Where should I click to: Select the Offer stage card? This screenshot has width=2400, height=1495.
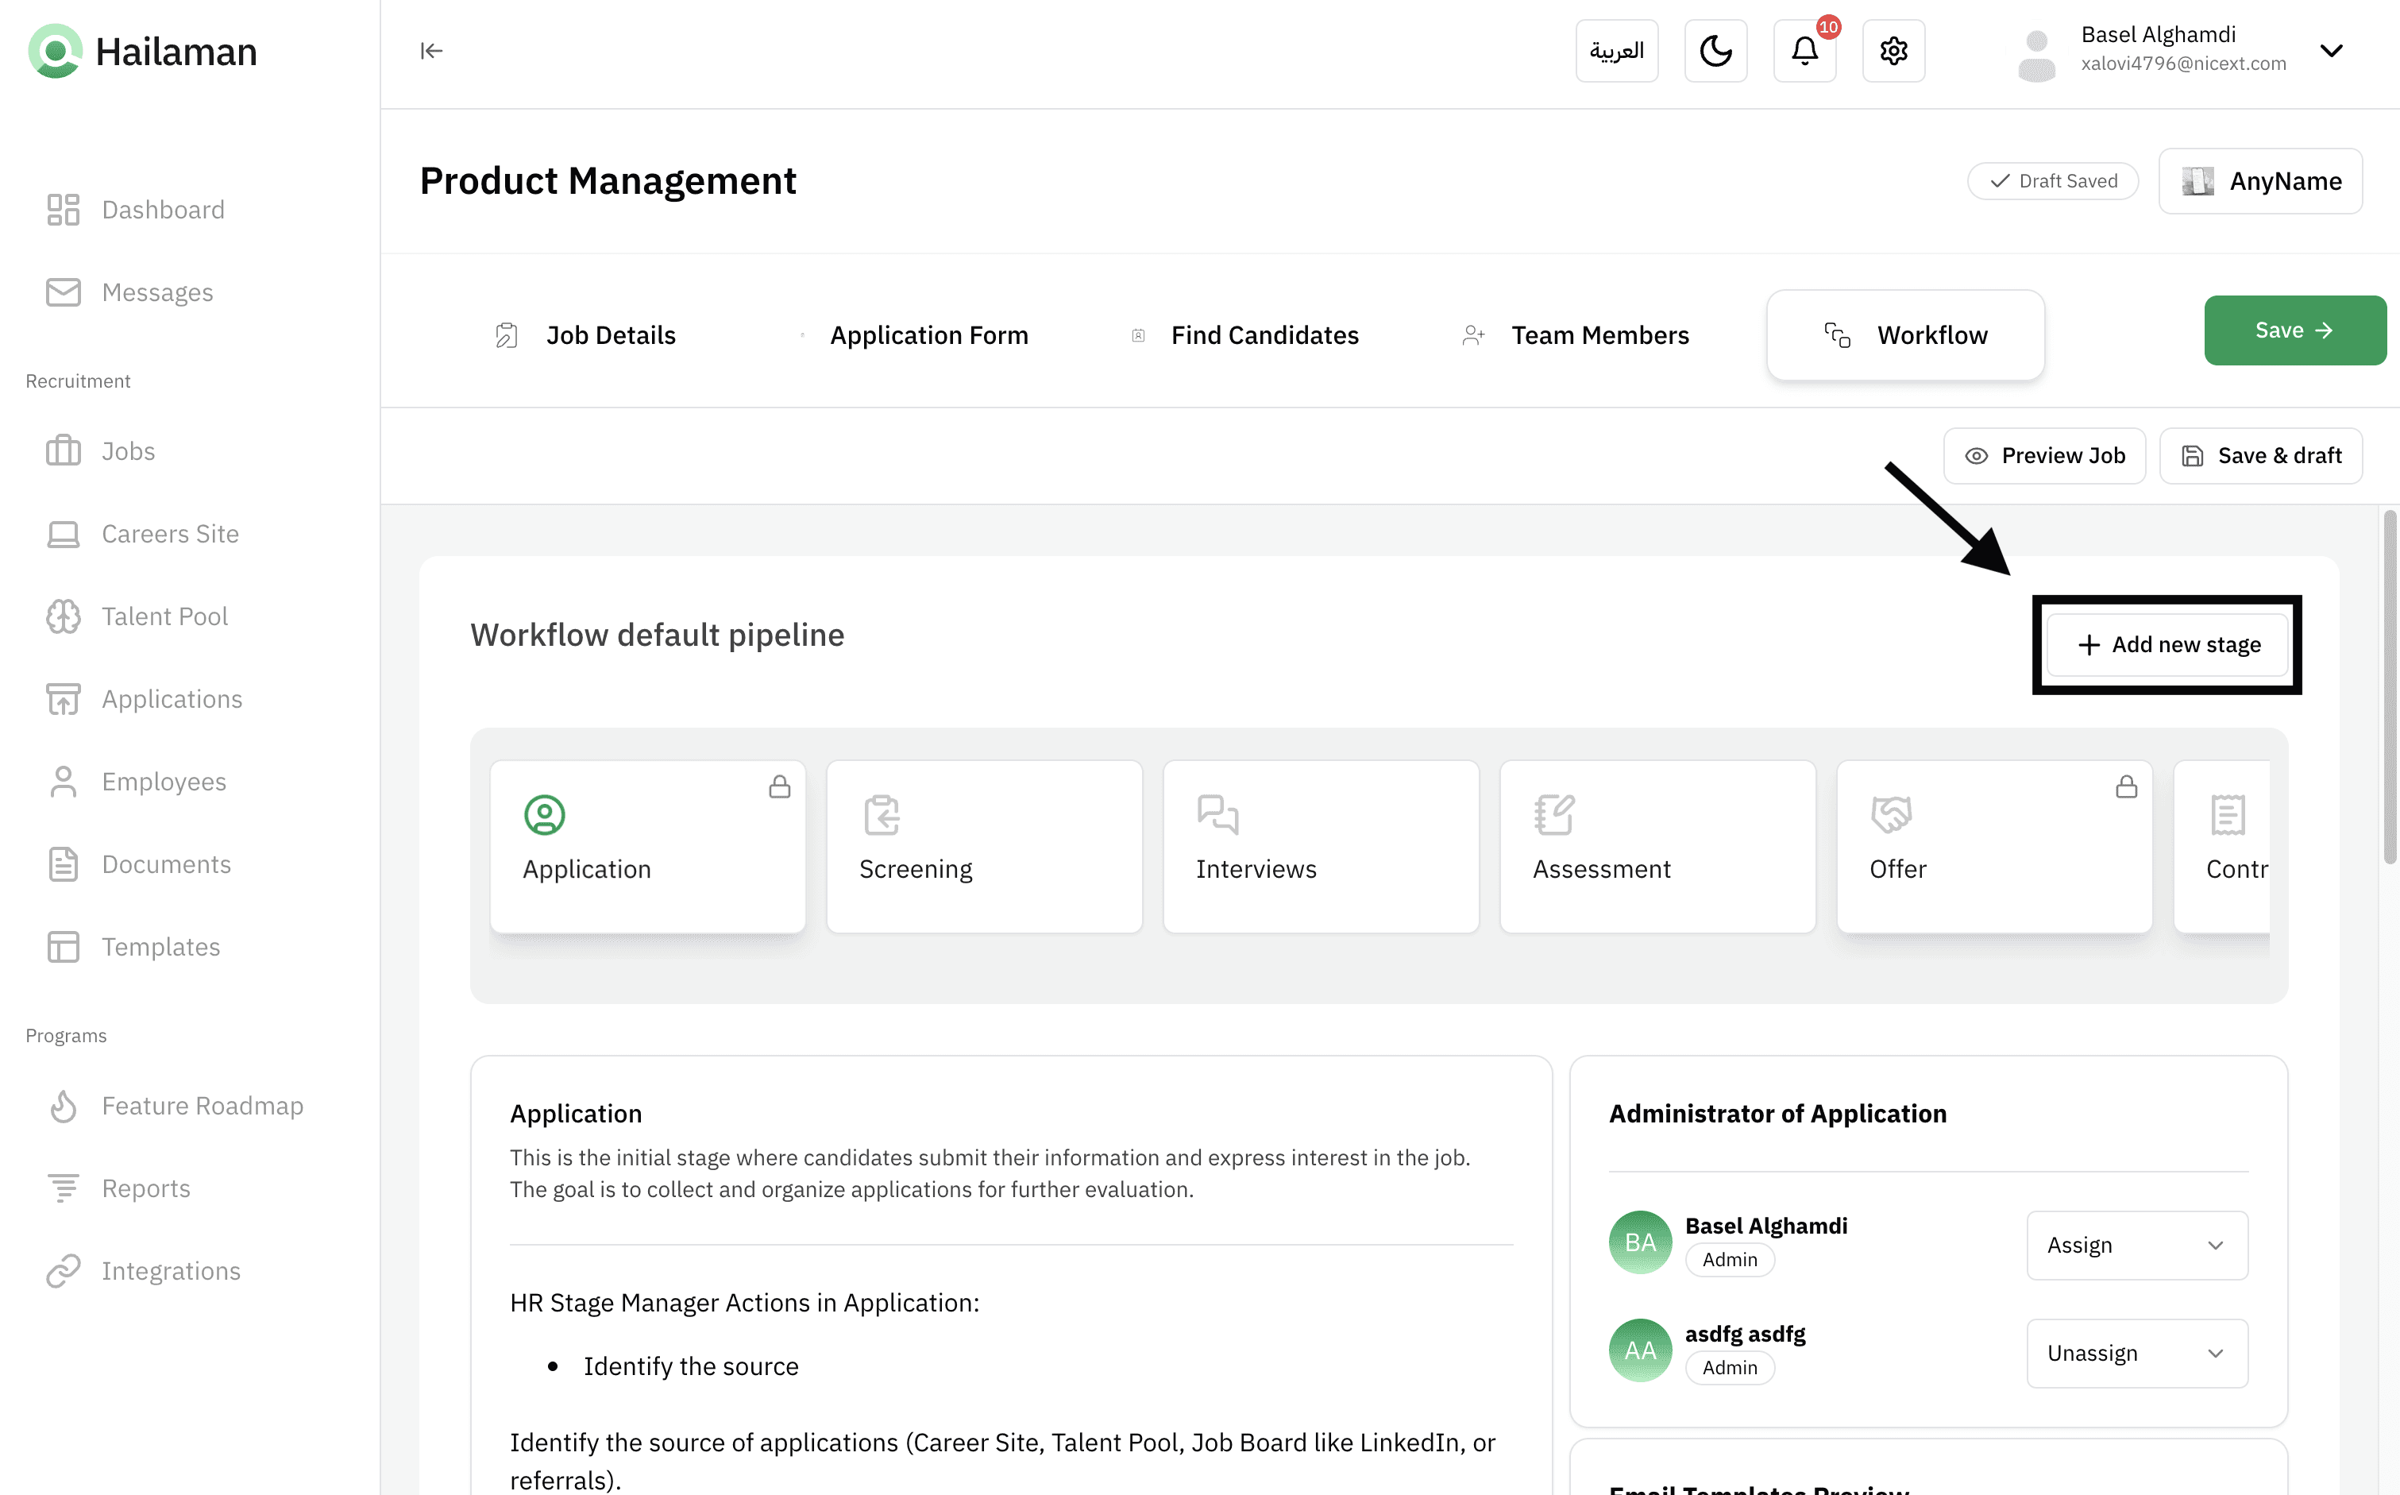1993,846
